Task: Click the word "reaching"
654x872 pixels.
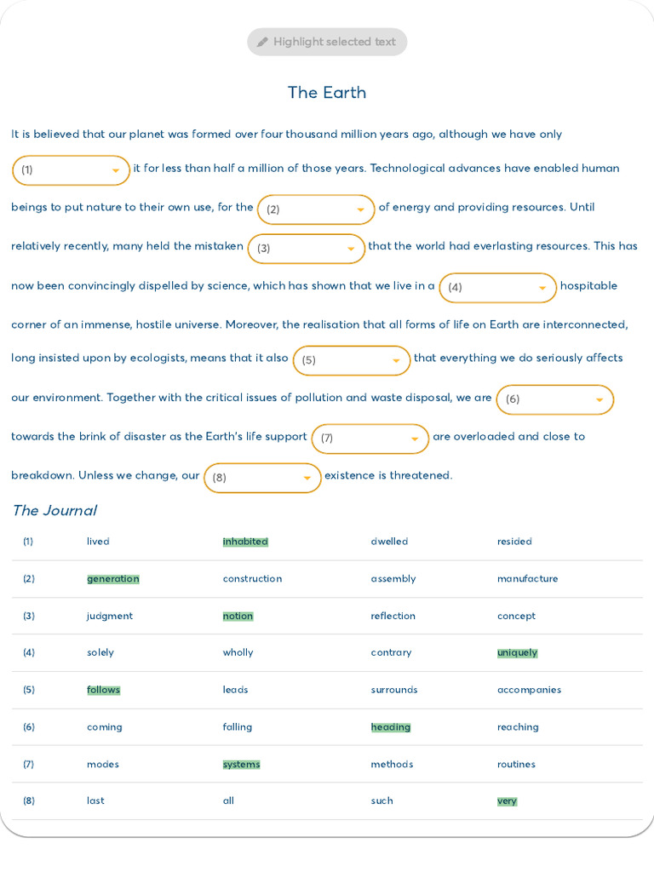Action: [518, 727]
